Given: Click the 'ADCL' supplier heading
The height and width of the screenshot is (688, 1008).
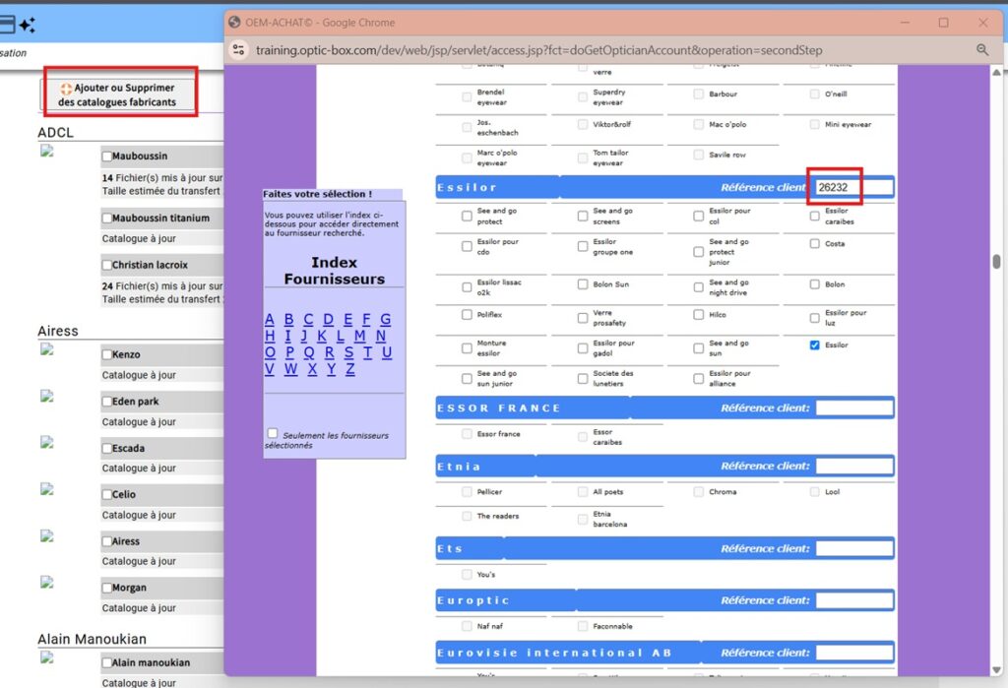Looking at the screenshot, I should pos(55,133).
